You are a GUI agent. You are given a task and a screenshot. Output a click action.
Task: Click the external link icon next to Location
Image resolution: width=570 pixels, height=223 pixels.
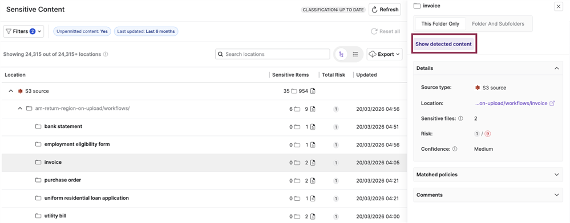click(552, 104)
